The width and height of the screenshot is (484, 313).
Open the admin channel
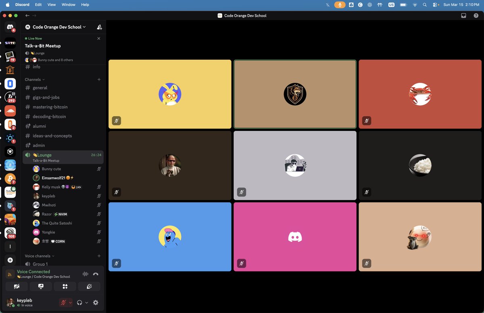63,145
